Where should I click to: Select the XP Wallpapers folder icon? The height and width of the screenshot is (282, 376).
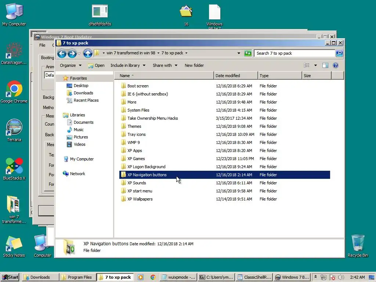[123, 199]
